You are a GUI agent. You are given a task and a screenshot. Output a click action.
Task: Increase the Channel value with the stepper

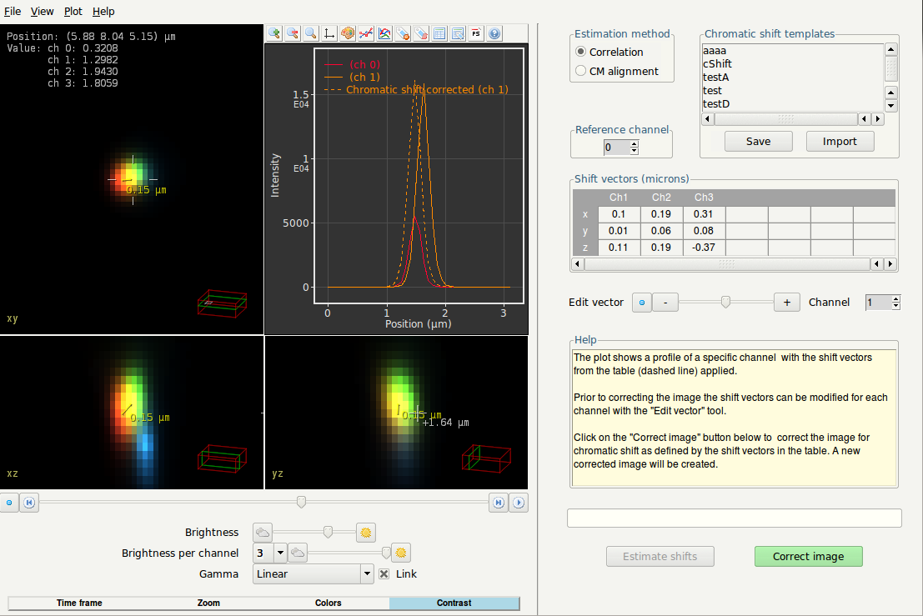(895, 298)
